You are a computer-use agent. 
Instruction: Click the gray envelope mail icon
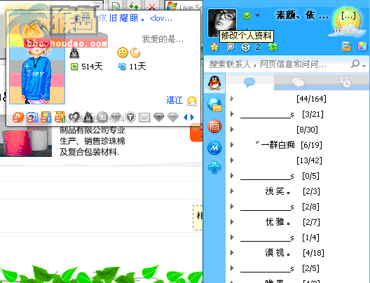click(144, 117)
